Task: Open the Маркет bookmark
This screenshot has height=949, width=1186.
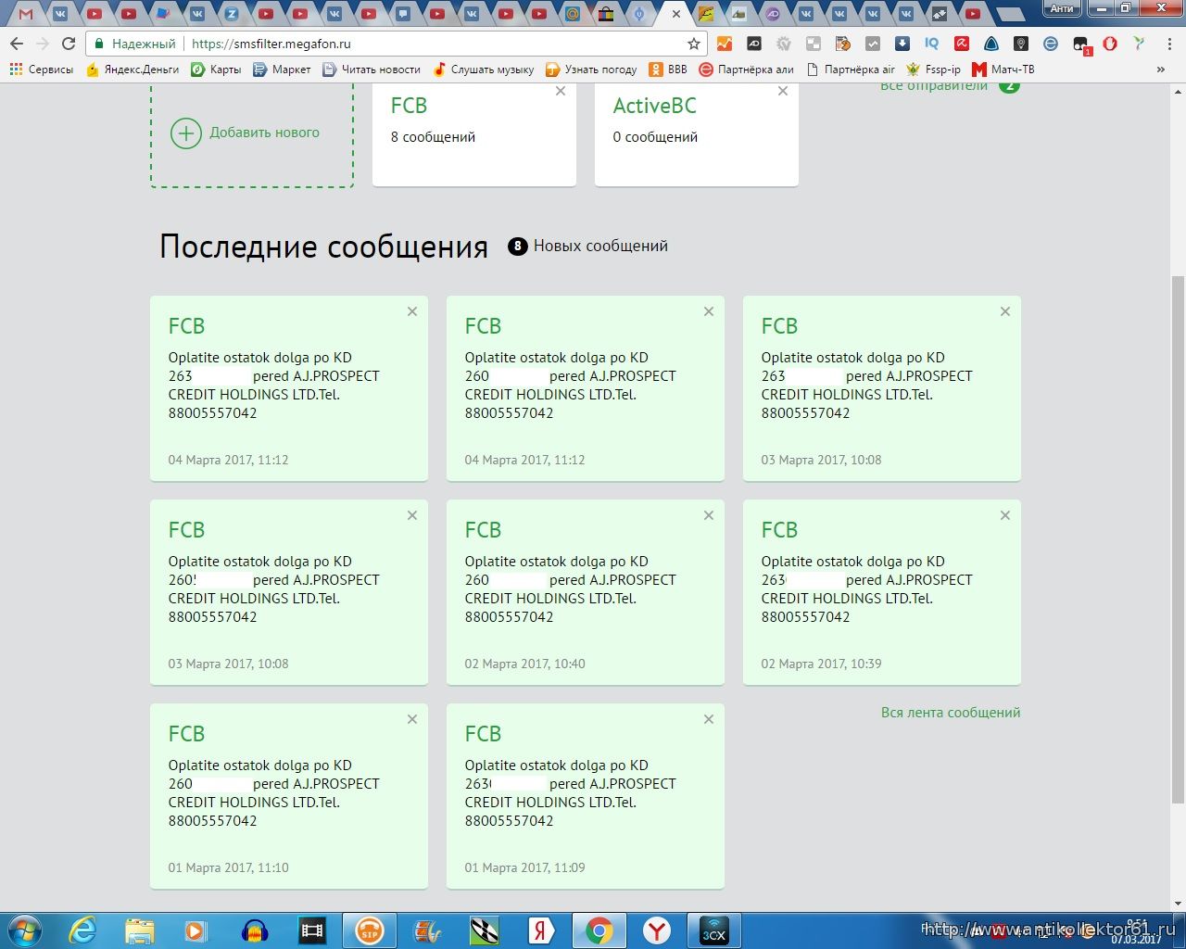Action: click(282, 70)
